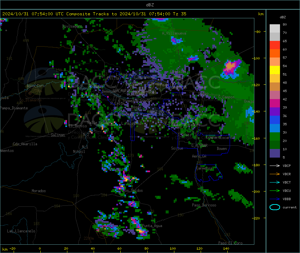Click the Bowen place label

(222, 149)
